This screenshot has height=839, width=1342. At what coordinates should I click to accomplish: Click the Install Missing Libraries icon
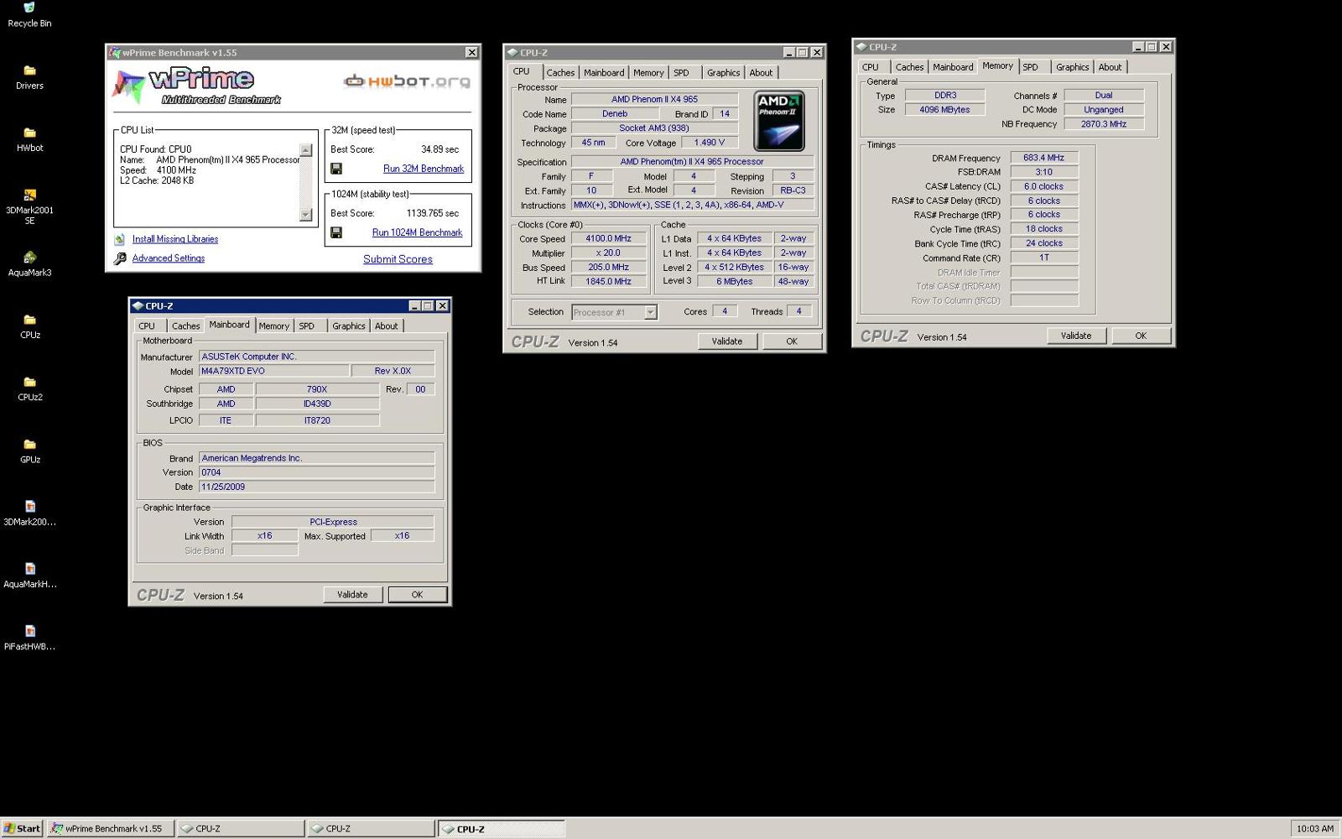point(119,239)
